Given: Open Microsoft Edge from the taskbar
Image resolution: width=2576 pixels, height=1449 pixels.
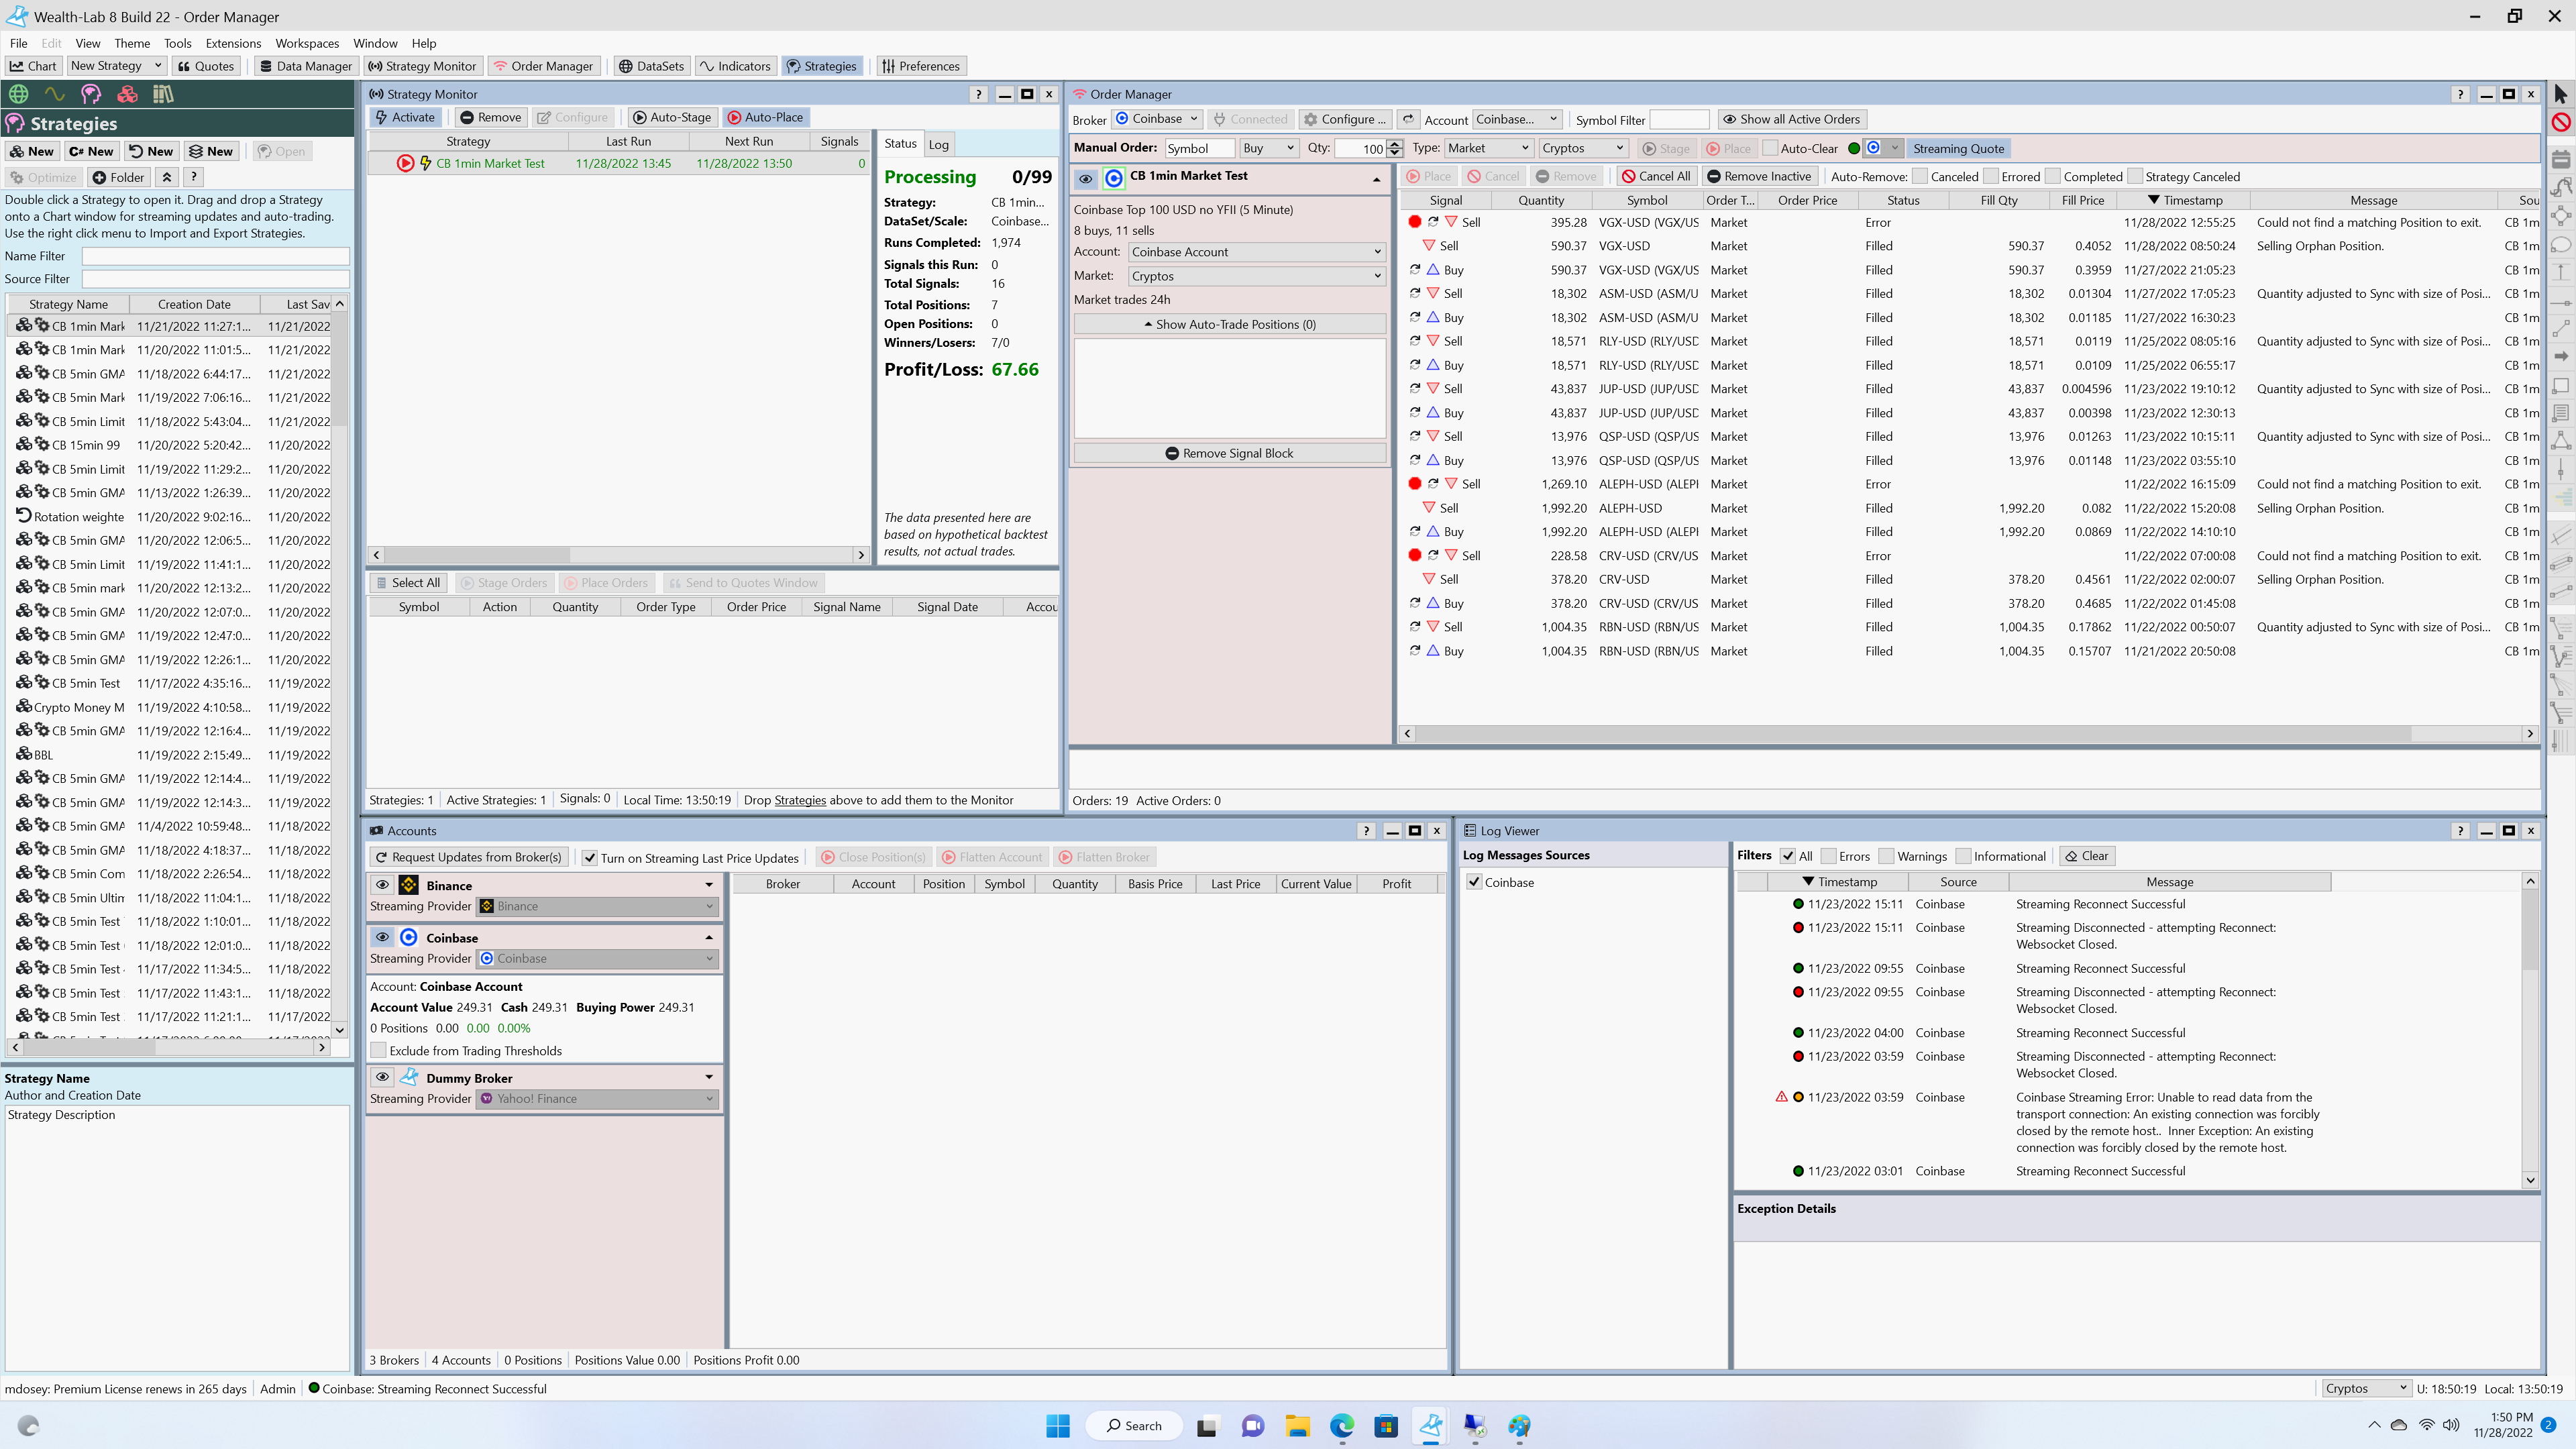Looking at the screenshot, I should [1341, 1426].
